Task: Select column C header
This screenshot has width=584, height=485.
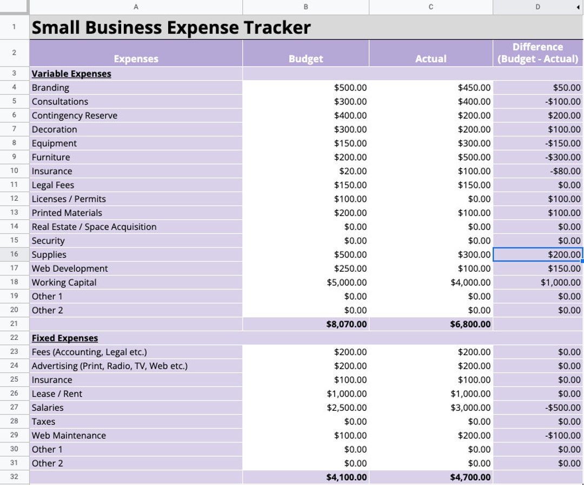Action: (x=431, y=7)
